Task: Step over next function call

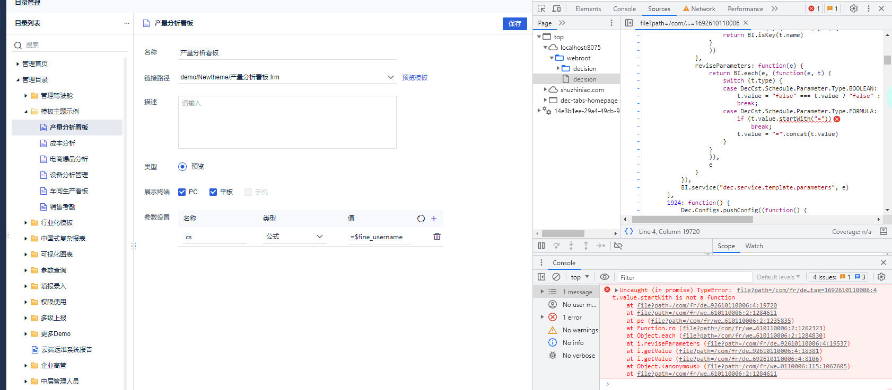Action: pyautogui.click(x=556, y=246)
